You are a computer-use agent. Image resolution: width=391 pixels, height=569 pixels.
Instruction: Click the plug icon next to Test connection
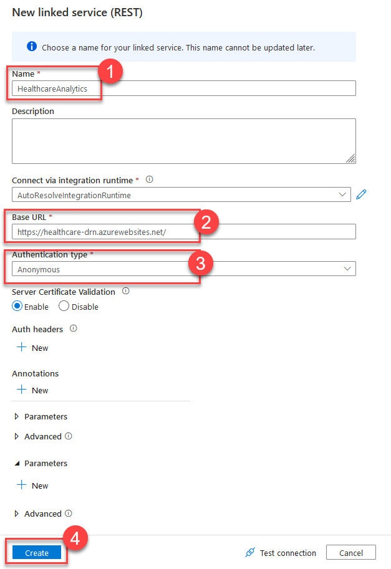click(249, 552)
